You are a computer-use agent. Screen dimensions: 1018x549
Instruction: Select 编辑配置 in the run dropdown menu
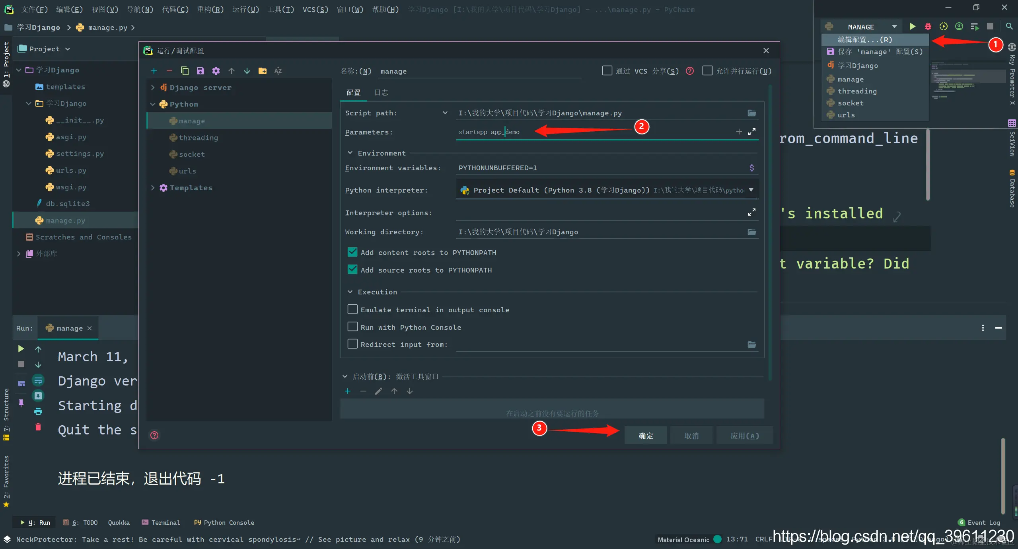pyautogui.click(x=865, y=39)
